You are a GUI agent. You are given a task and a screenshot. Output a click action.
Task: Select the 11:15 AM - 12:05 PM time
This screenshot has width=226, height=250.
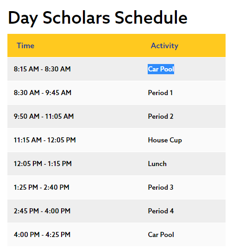(x=45, y=140)
